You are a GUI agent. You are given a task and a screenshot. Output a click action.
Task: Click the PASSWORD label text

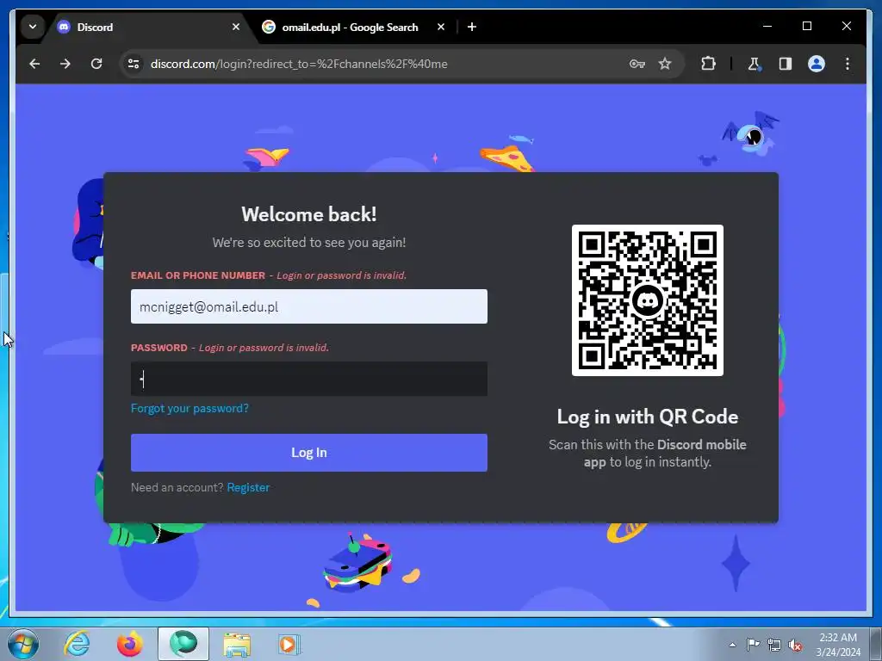pyautogui.click(x=159, y=348)
